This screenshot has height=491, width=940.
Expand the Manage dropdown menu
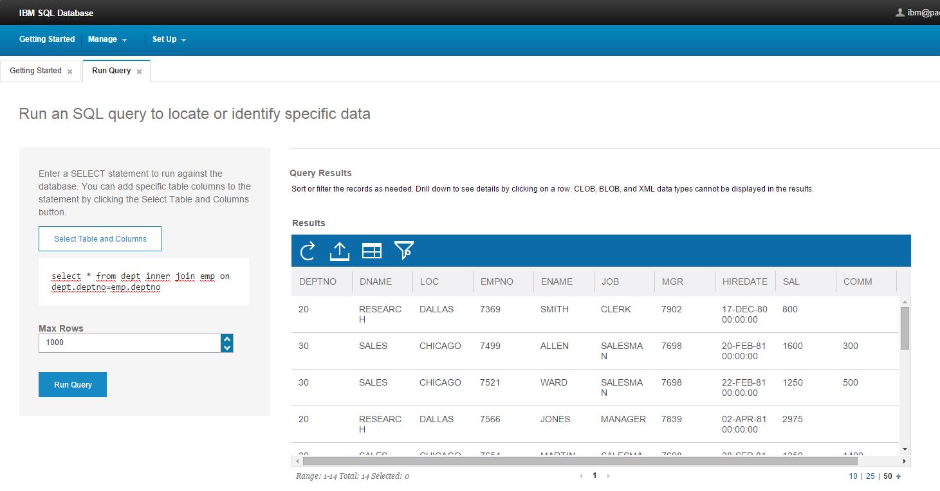tap(107, 39)
